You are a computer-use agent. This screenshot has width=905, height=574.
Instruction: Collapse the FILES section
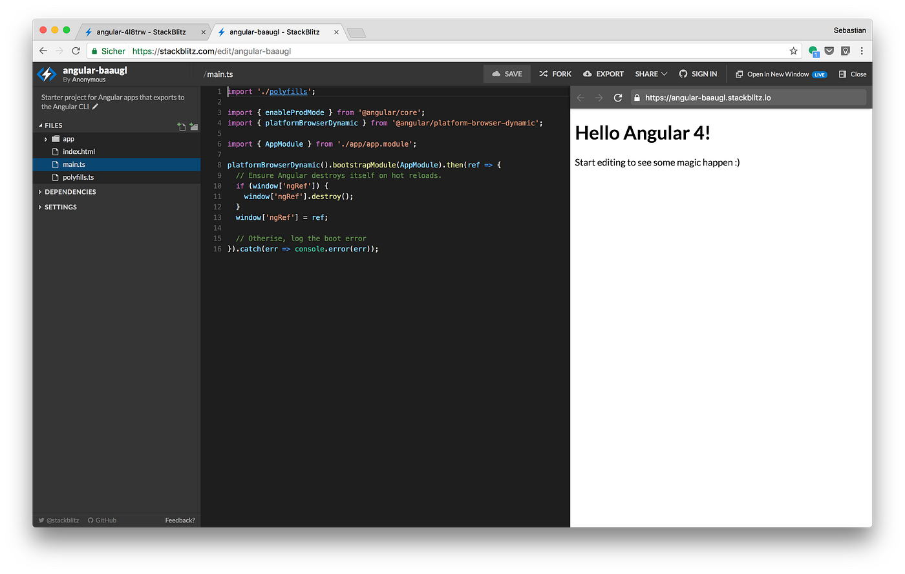[x=50, y=125]
